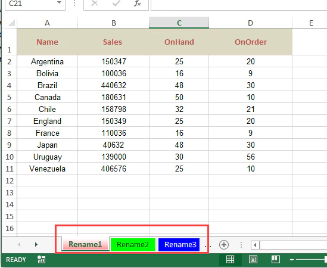Select column C header
327x268 pixels.
pos(179,23)
